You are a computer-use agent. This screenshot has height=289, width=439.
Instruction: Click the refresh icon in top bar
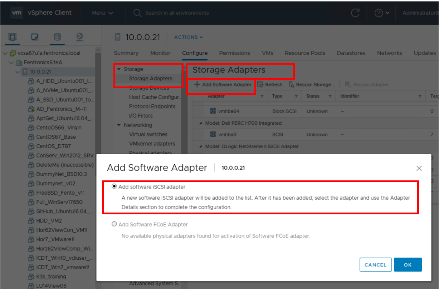point(355,13)
